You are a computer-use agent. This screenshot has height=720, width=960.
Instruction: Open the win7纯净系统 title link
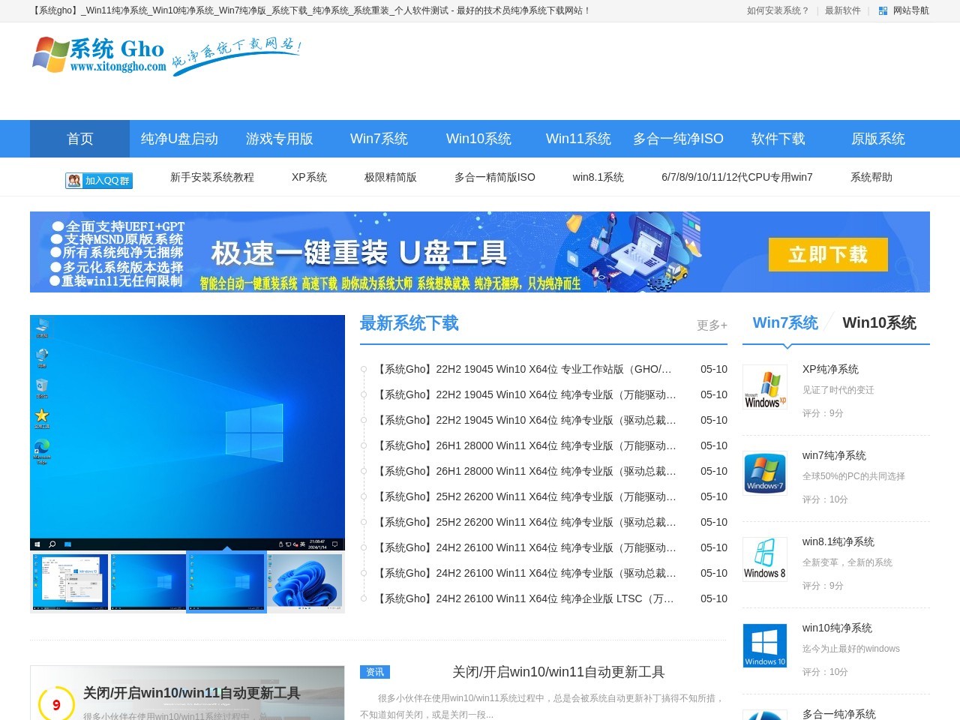tap(834, 455)
